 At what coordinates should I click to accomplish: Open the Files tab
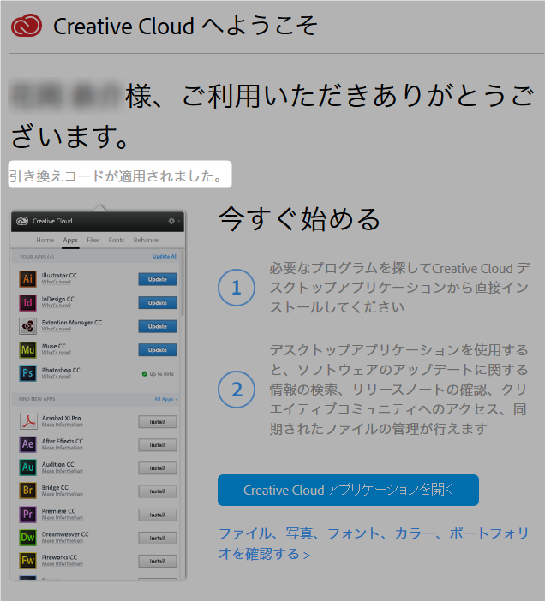click(x=93, y=240)
